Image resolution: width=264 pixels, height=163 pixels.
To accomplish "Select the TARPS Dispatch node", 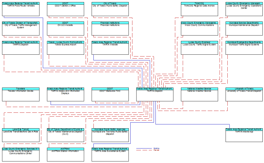I will [x=21, y=48].
